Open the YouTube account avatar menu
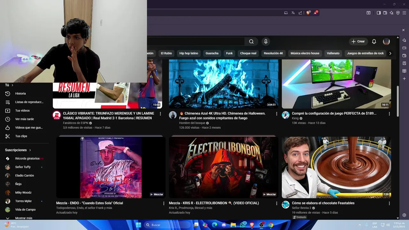 (386, 42)
